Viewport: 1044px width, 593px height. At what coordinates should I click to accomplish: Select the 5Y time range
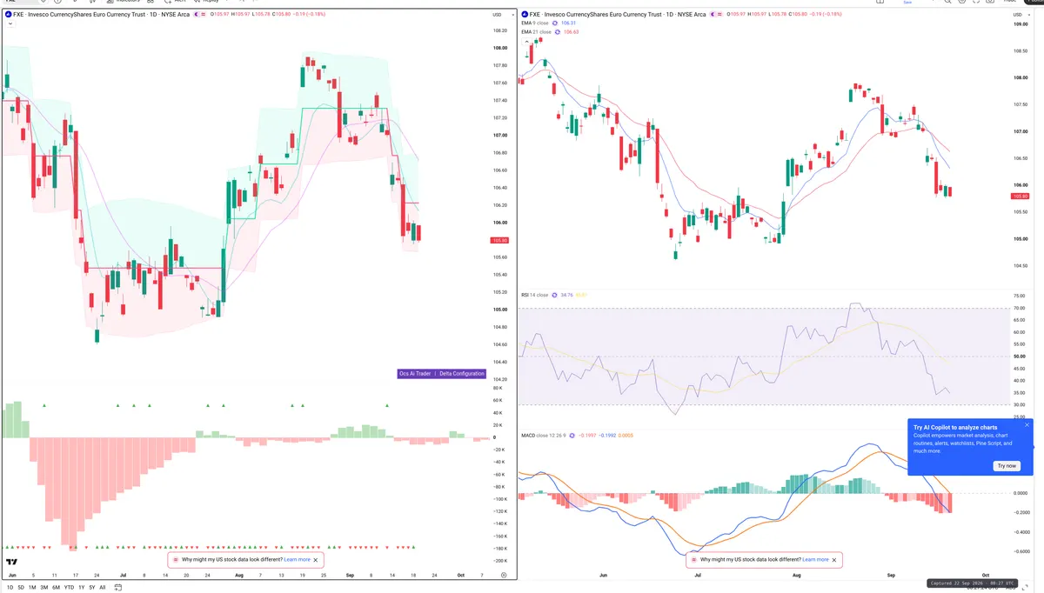(91, 588)
